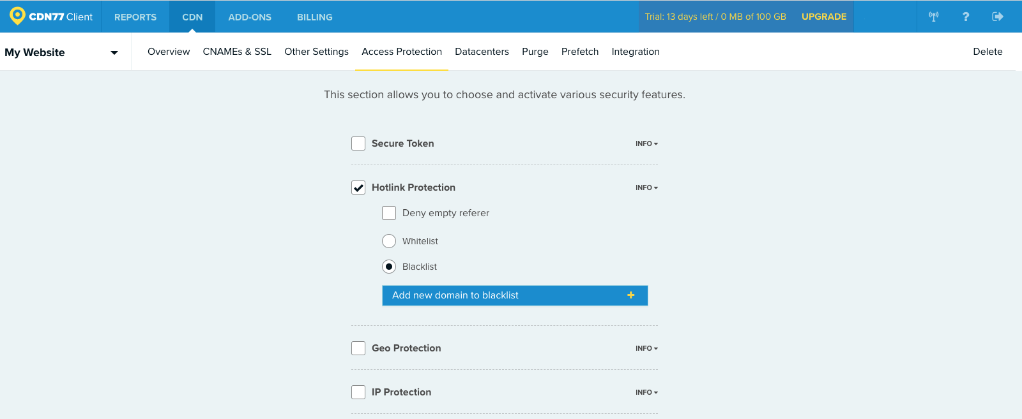Click Add new domain to blacklist field
Screen dimensions: 1022x419
(x=515, y=295)
